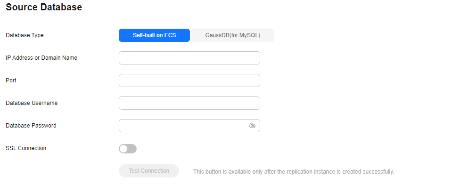Image resolution: width=452 pixels, height=184 pixels.
Task: Click the Database Type label
Action: (x=25, y=35)
